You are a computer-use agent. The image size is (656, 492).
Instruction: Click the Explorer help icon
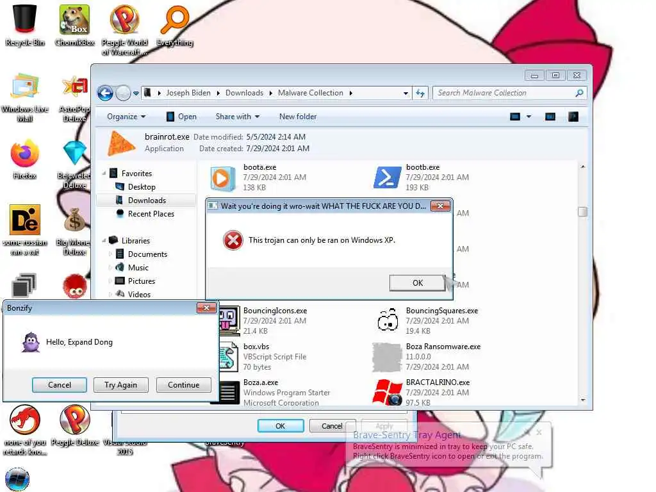coord(573,117)
